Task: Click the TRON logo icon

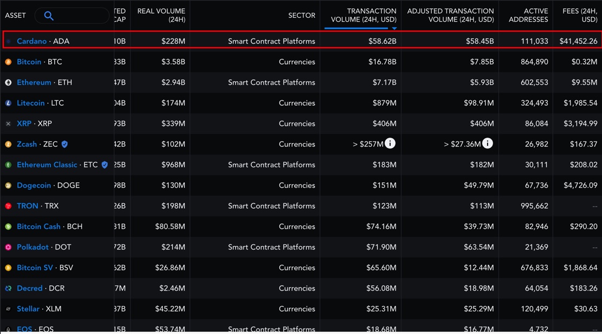Action: pyautogui.click(x=8, y=206)
